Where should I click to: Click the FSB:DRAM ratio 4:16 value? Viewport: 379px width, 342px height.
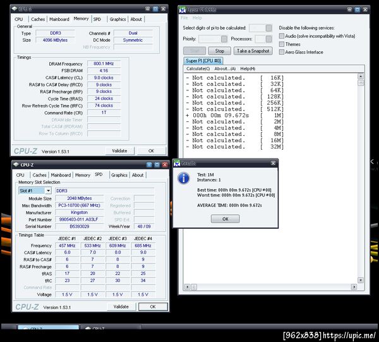pos(104,71)
